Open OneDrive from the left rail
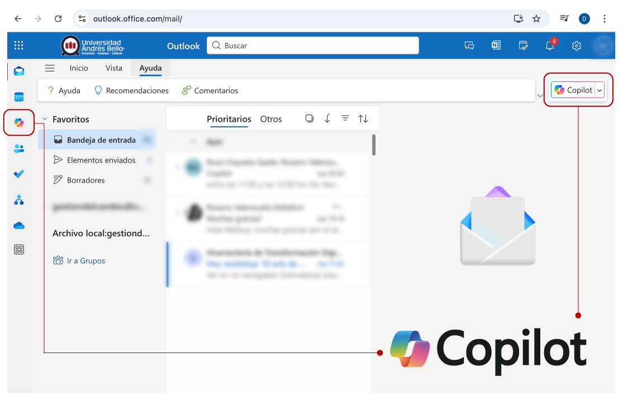The height and width of the screenshot is (400, 623). pyautogui.click(x=18, y=226)
